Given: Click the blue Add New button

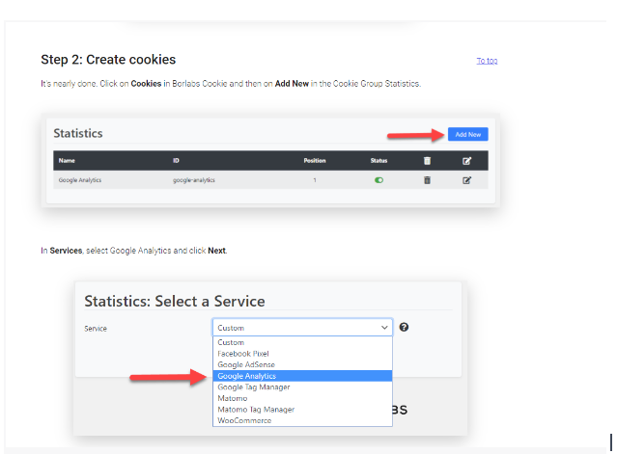Looking at the screenshot, I should tap(468, 134).
